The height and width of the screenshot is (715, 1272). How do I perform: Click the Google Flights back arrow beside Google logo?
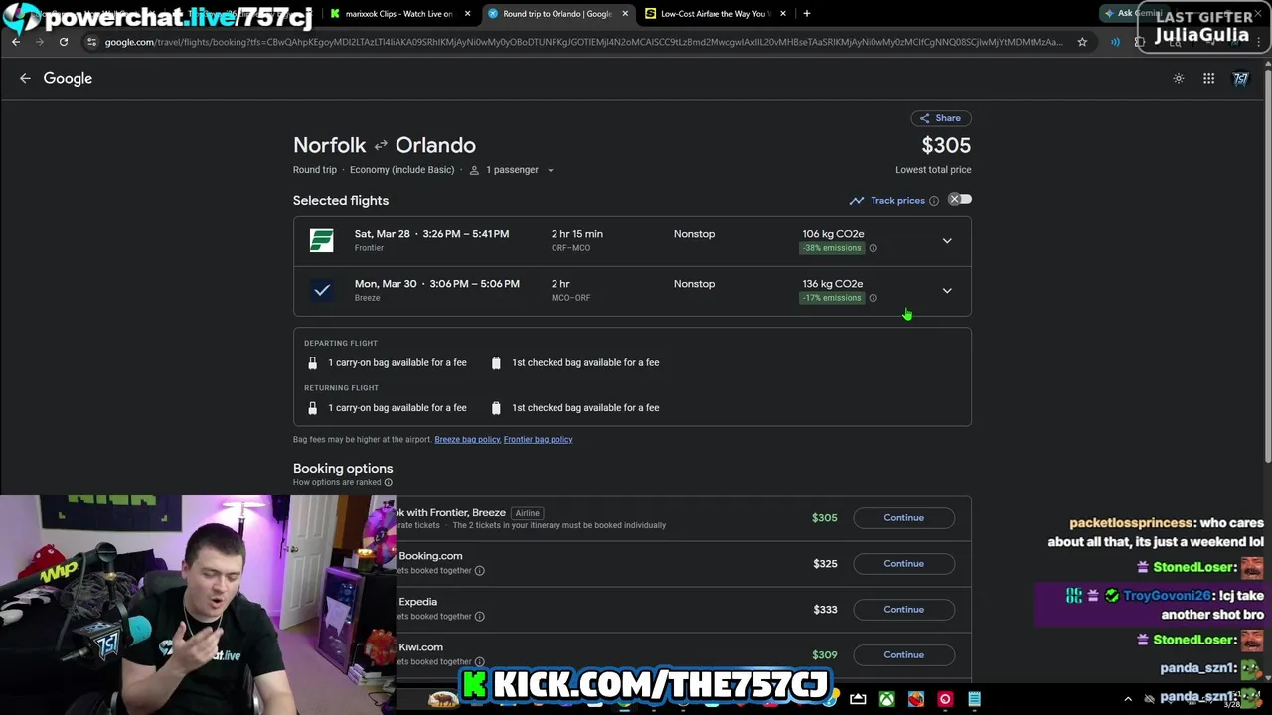pyautogui.click(x=25, y=78)
